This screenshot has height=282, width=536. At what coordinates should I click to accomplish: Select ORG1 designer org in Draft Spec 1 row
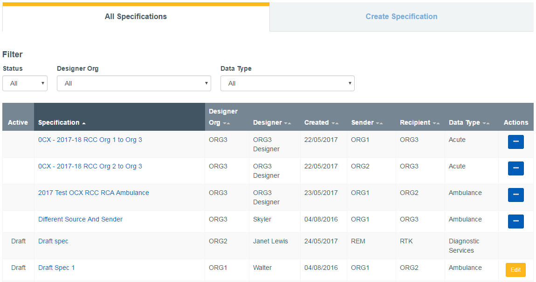point(218,268)
